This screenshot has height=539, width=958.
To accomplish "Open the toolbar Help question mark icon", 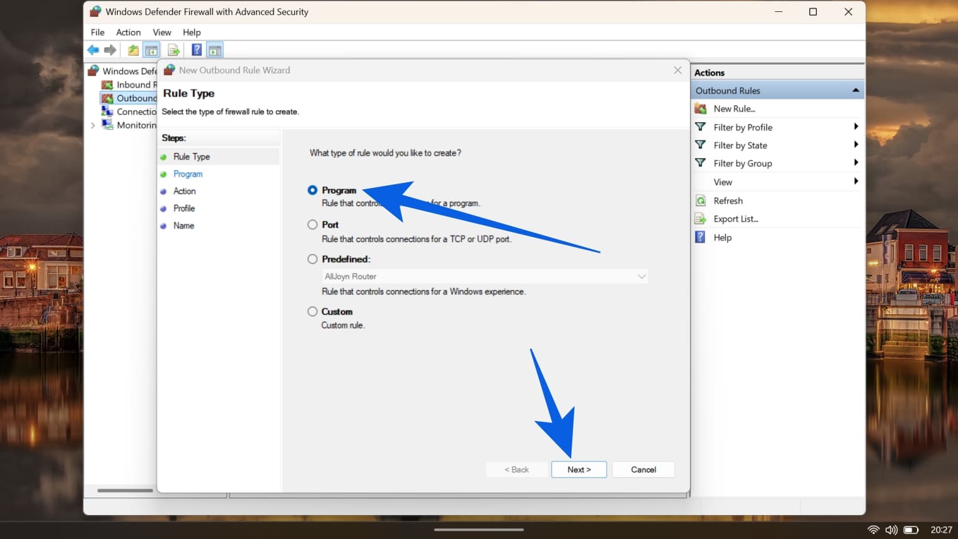I will pyautogui.click(x=197, y=50).
